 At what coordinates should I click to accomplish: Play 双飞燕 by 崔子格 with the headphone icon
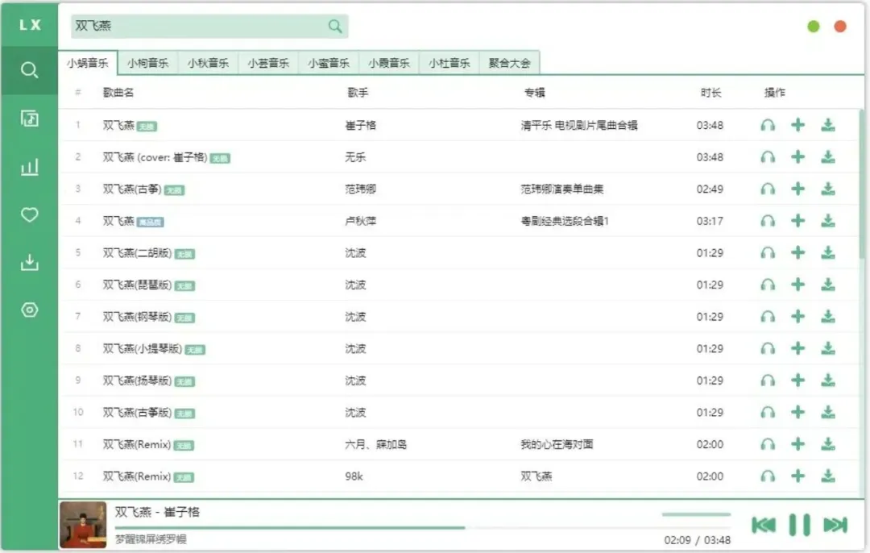767,125
